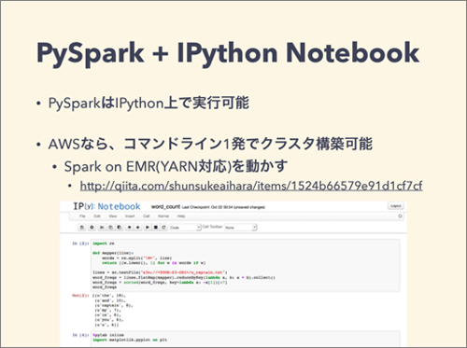The height and width of the screenshot is (348, 467).
Task: Open the qiita.com shunsukeaihara link
Action: point(251,186)
